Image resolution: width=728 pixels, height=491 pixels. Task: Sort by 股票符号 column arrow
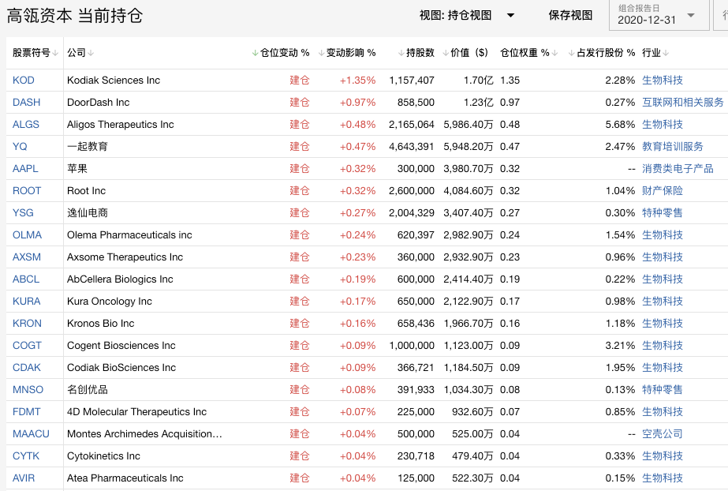[55, 54]
